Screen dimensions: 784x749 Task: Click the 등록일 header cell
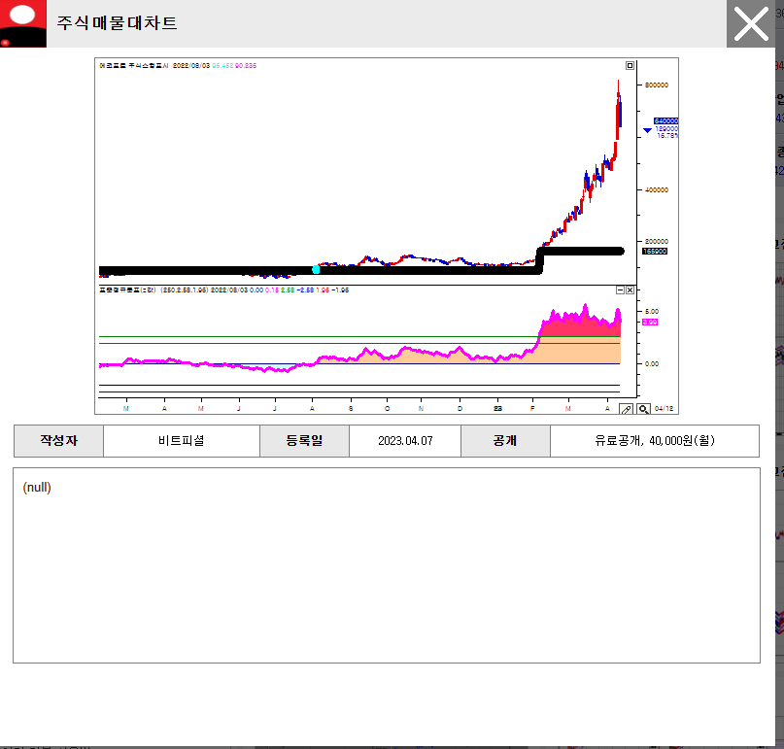(304, 440)
